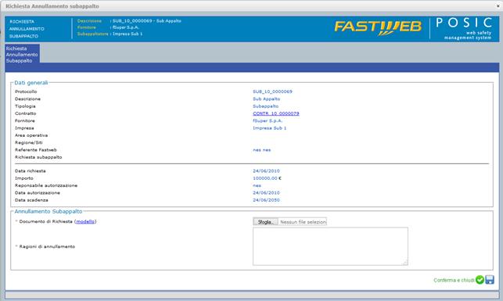Click the Annullamento Subappalto section heading
The width and height of the screenshot is (503, 301).
pyautogui.click(x=49, y=212)
